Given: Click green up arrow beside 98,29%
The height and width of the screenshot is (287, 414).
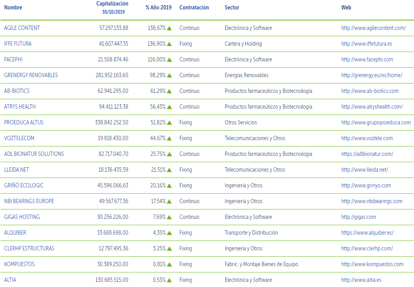Looking at the screenshot, I should [169, 76].
